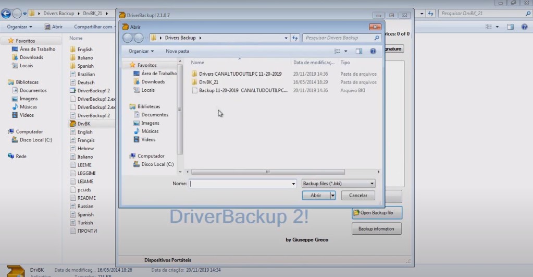The width and height of the screenshot is (533, 277).
Task: Click Nova pasta in the dialog toolbar
Action: pos(178,51)
